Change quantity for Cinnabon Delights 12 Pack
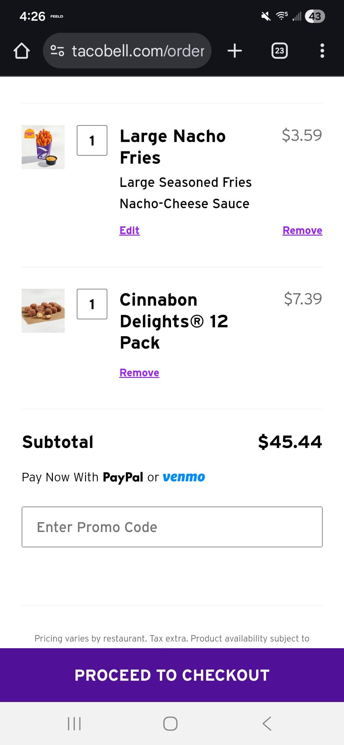Viewport: 344px width, 745px height. coord(92,304)
